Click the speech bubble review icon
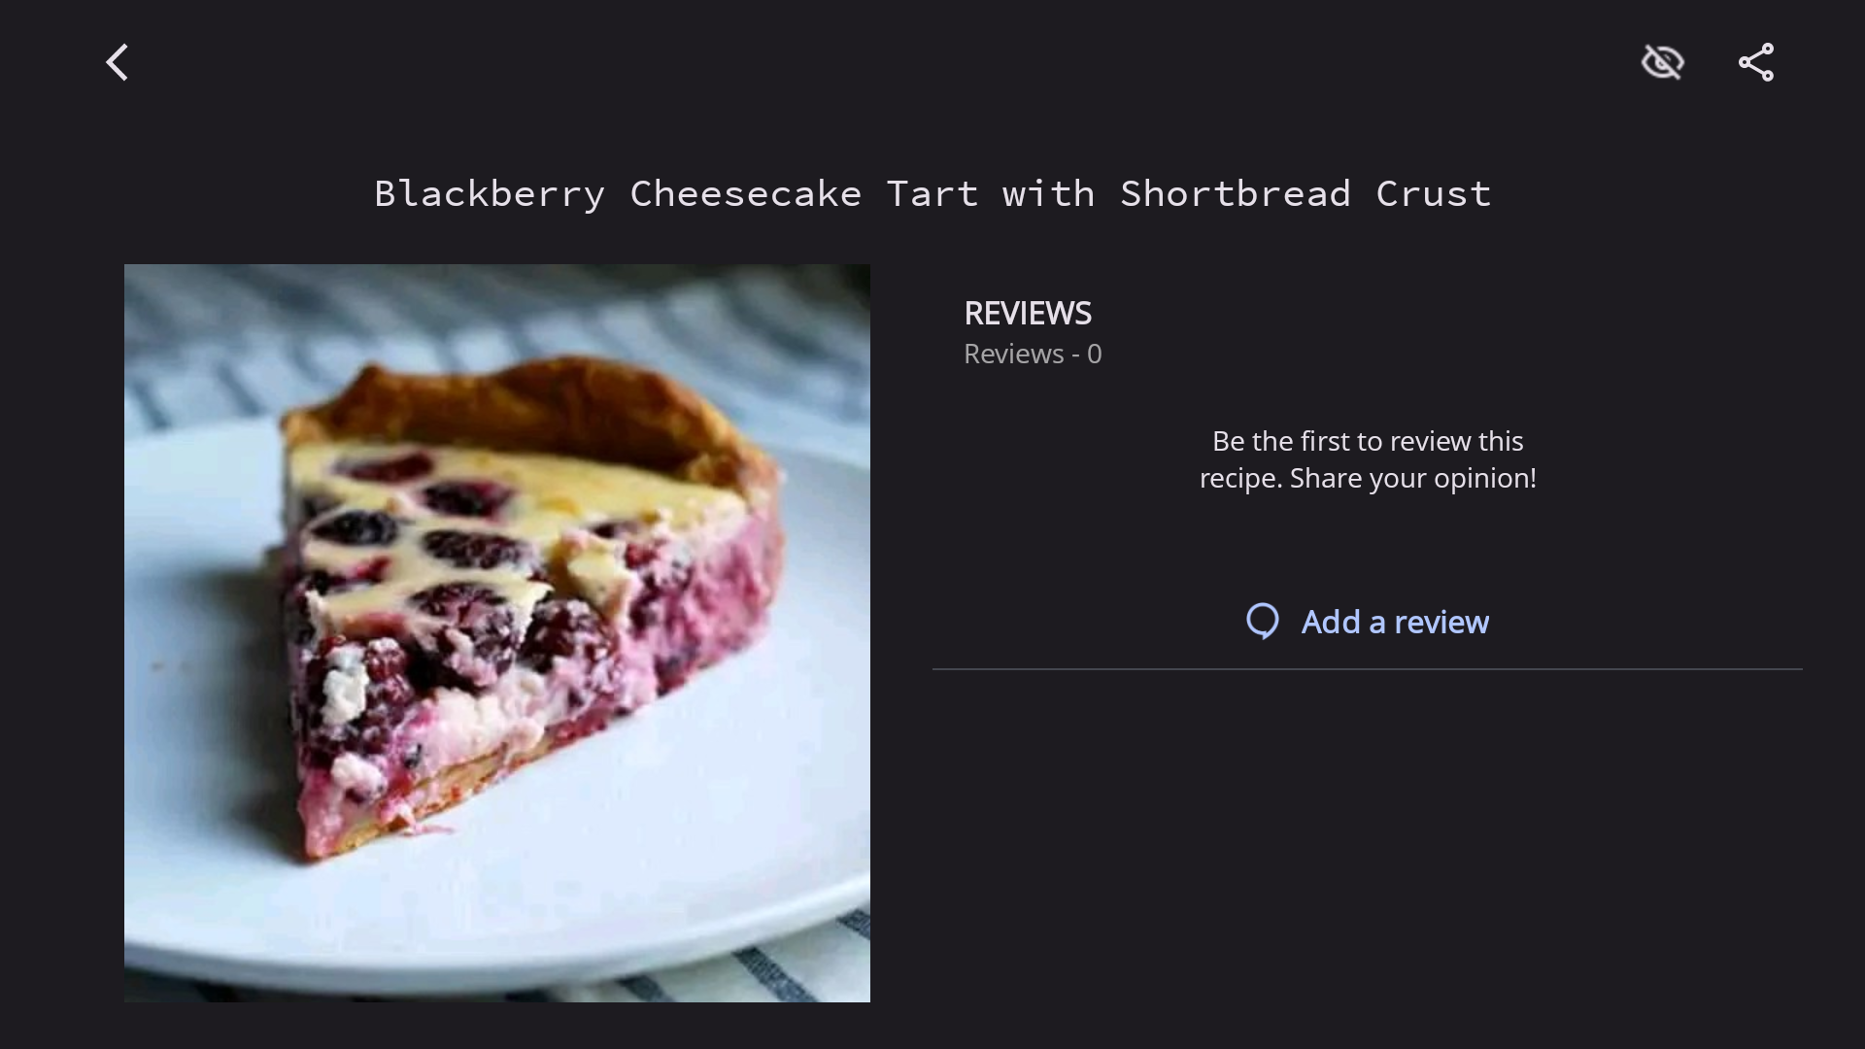Viewport: 1865px width, 1049px height. coord(1263,622)
